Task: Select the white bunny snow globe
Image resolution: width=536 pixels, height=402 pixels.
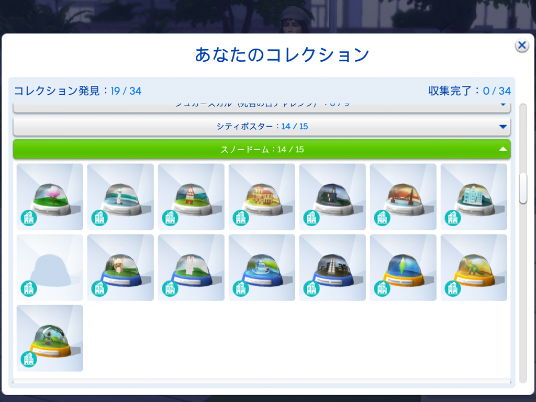Action: (191, 267)
